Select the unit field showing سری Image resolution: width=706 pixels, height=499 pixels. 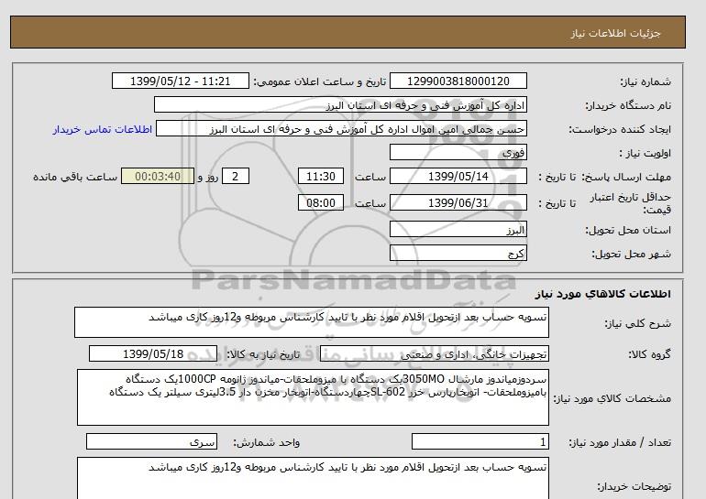[151, 442]
